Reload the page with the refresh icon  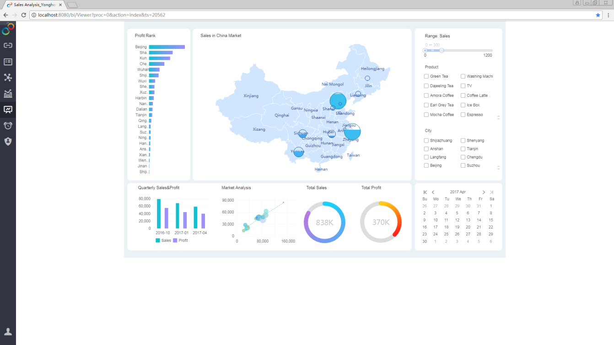(24, 15)
